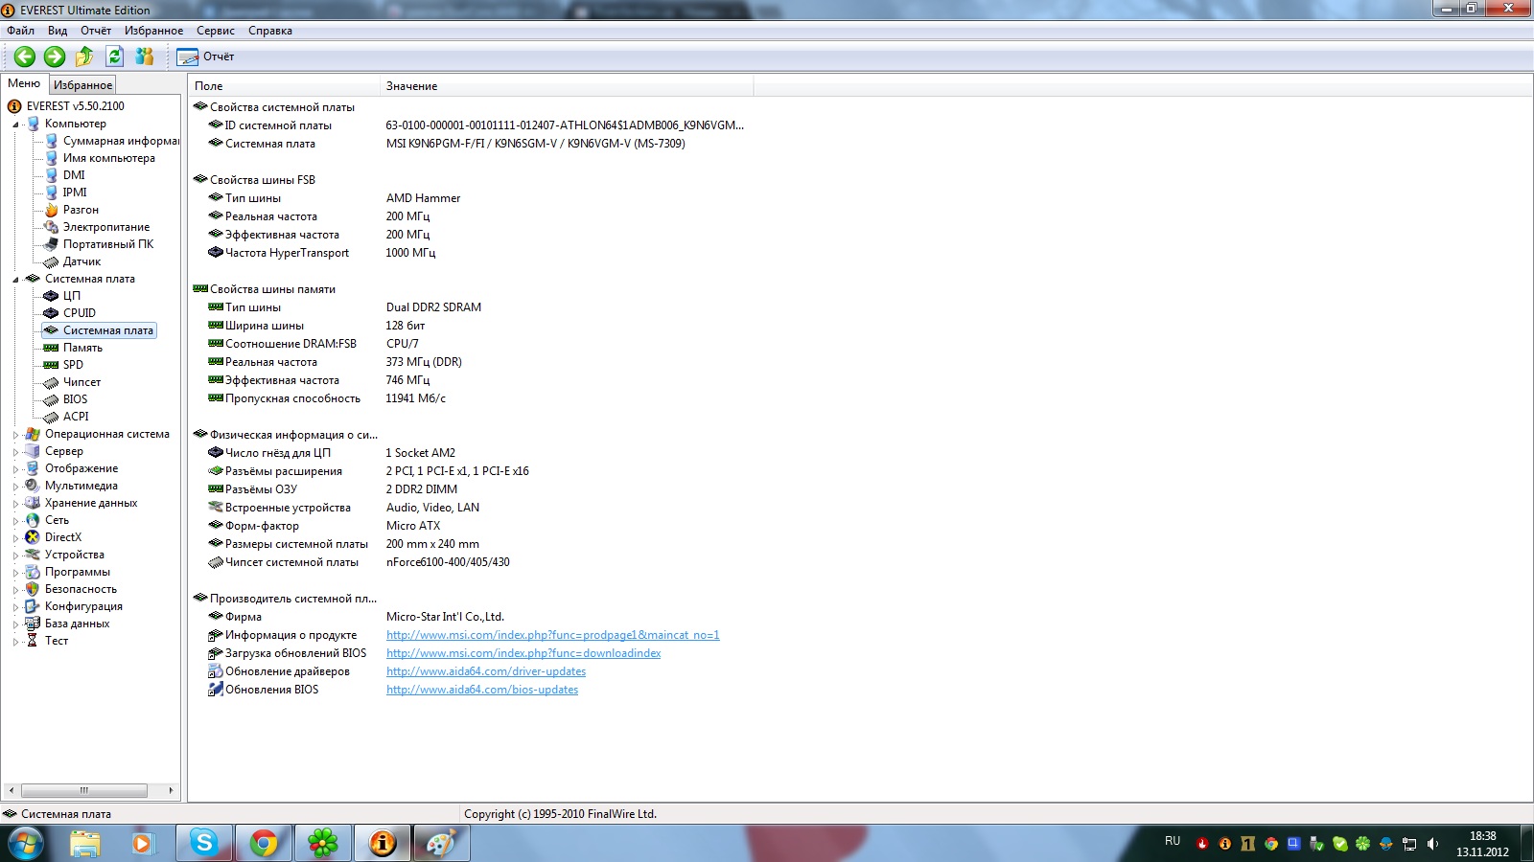Open the aida64 bios-updates link
The height and width of the screenshot is (862, 1534).
click(482, 690)
